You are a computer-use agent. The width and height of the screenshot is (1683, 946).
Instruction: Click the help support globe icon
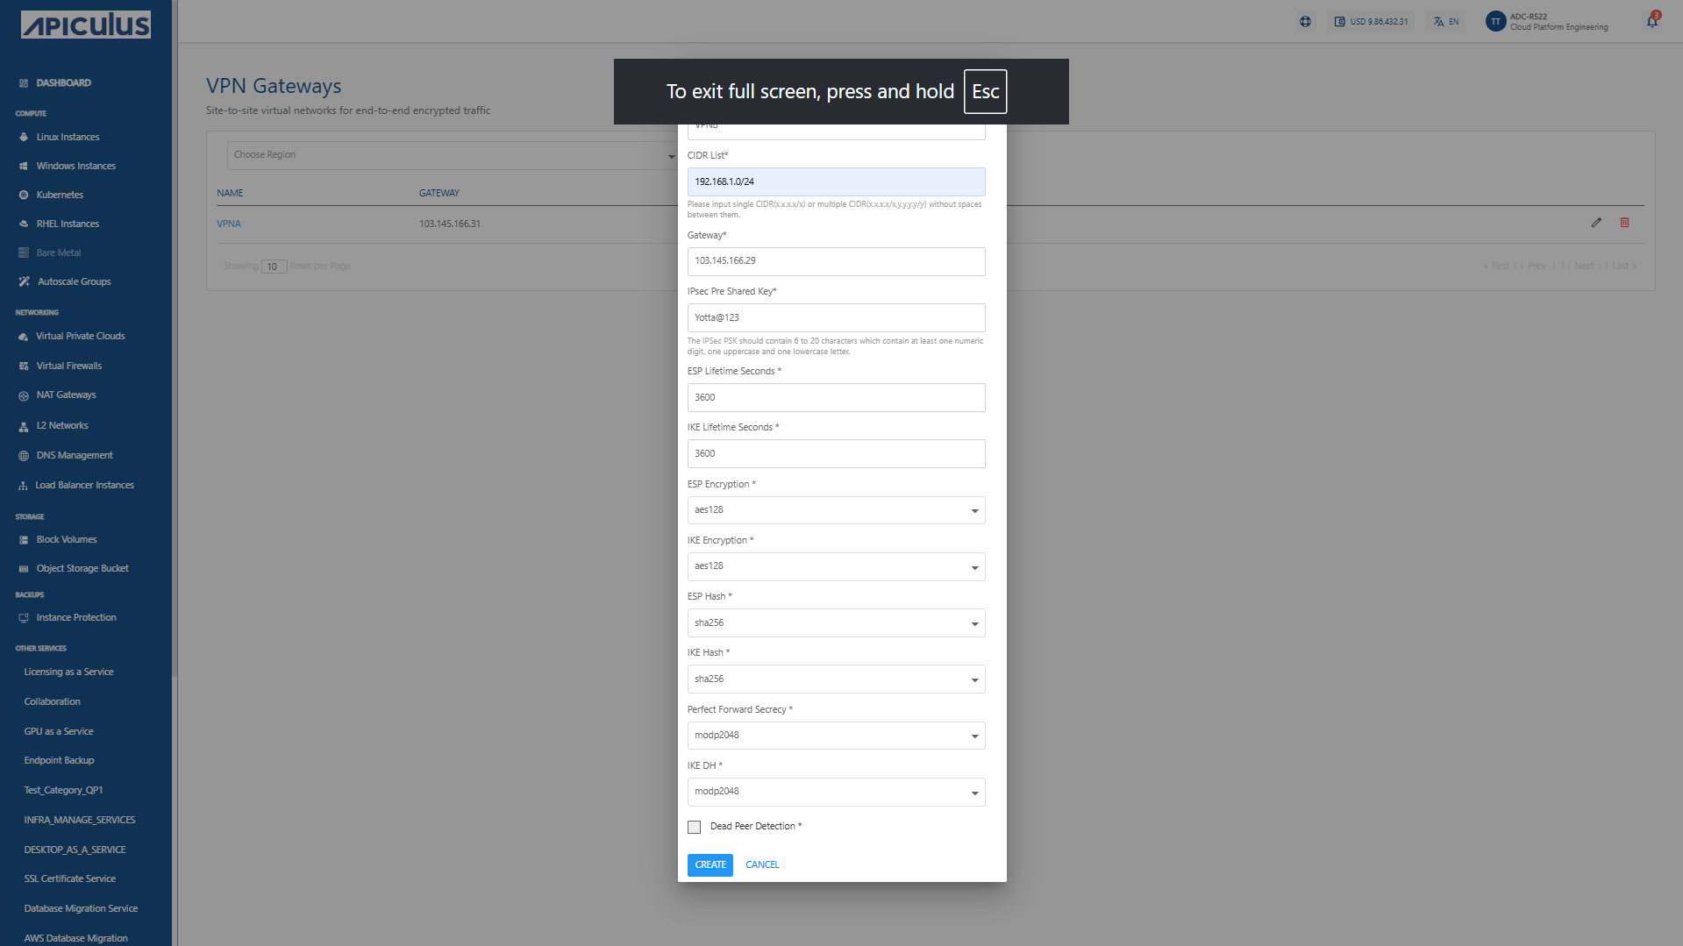coord(1305,22)
